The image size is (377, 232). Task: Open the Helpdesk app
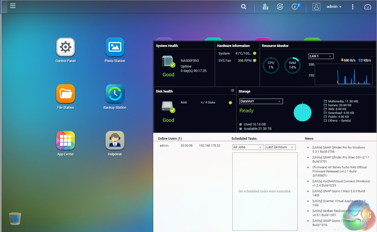[x=115, y=141]
